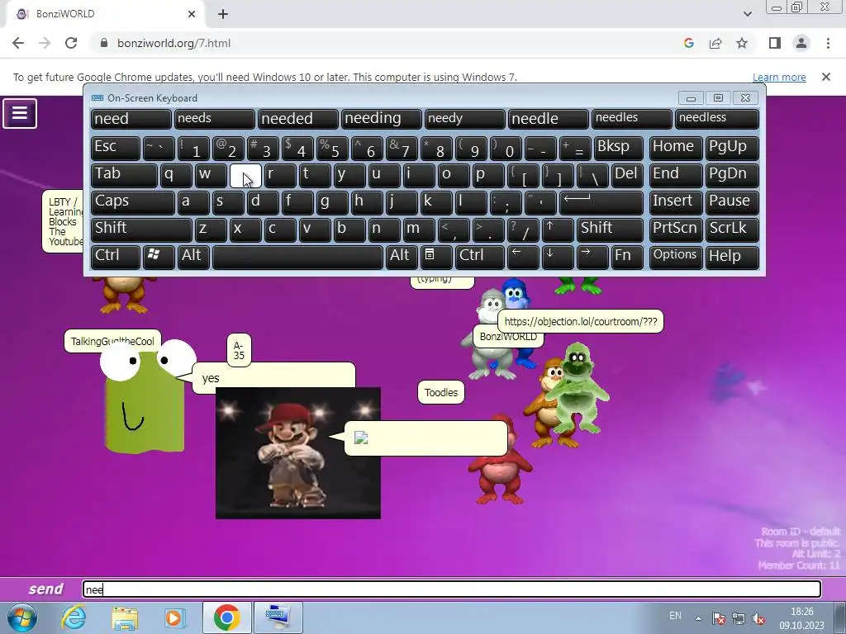Toggle the left Alt key
The height and width of the screenshot is (634, 846).
click(193, 257)
